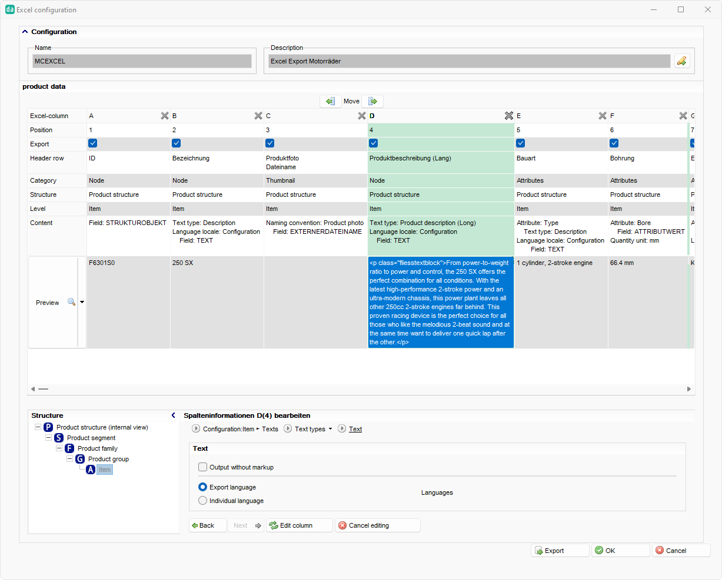The image size is (722, 580).
Task: Expand Text types breadcrumb dropdown arrow
Action: 330,429
